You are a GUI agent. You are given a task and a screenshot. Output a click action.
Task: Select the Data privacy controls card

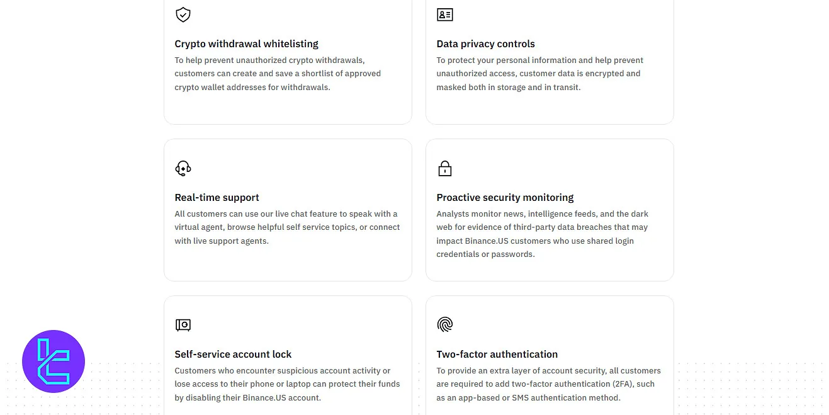pos(550,62)
